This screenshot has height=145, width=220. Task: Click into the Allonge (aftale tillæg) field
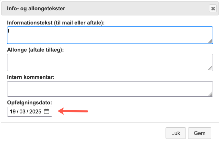(x=110, y=63)
